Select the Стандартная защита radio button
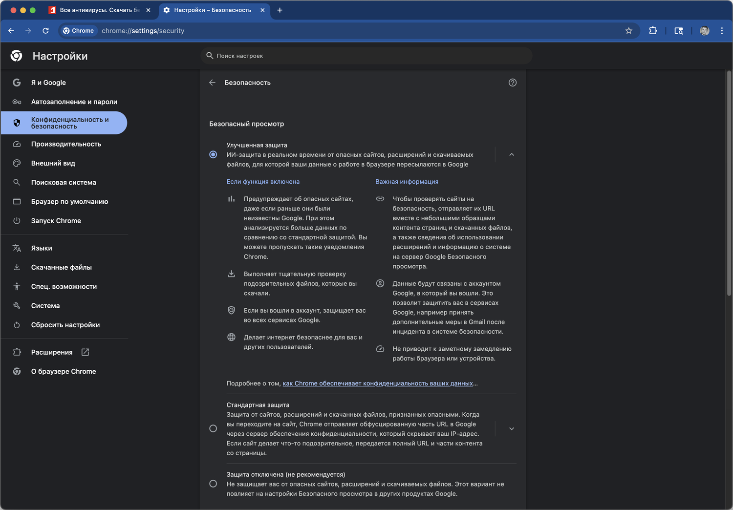Image resolution: width=733 pixels, height=510 pixels. click(213, 428)
